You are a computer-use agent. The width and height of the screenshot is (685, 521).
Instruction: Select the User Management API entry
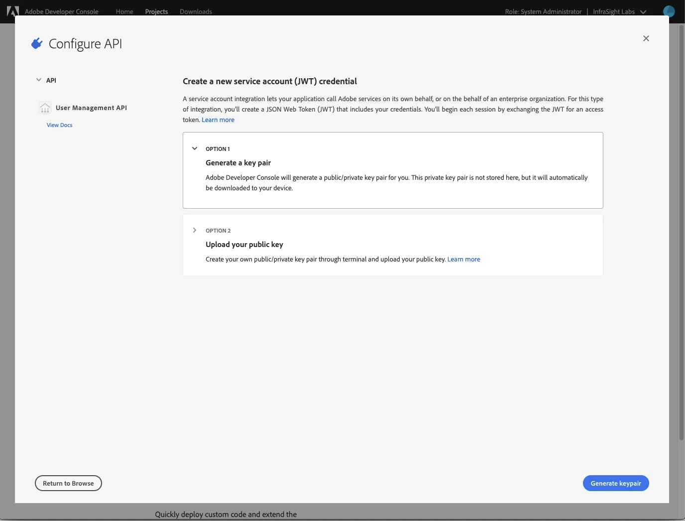[x=91, y=108]
